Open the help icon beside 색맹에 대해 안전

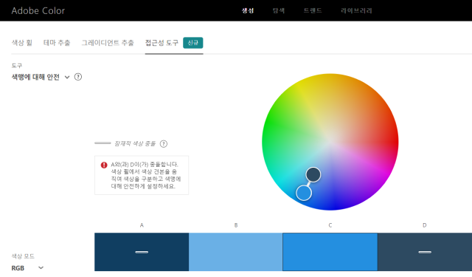click(78, 77)
